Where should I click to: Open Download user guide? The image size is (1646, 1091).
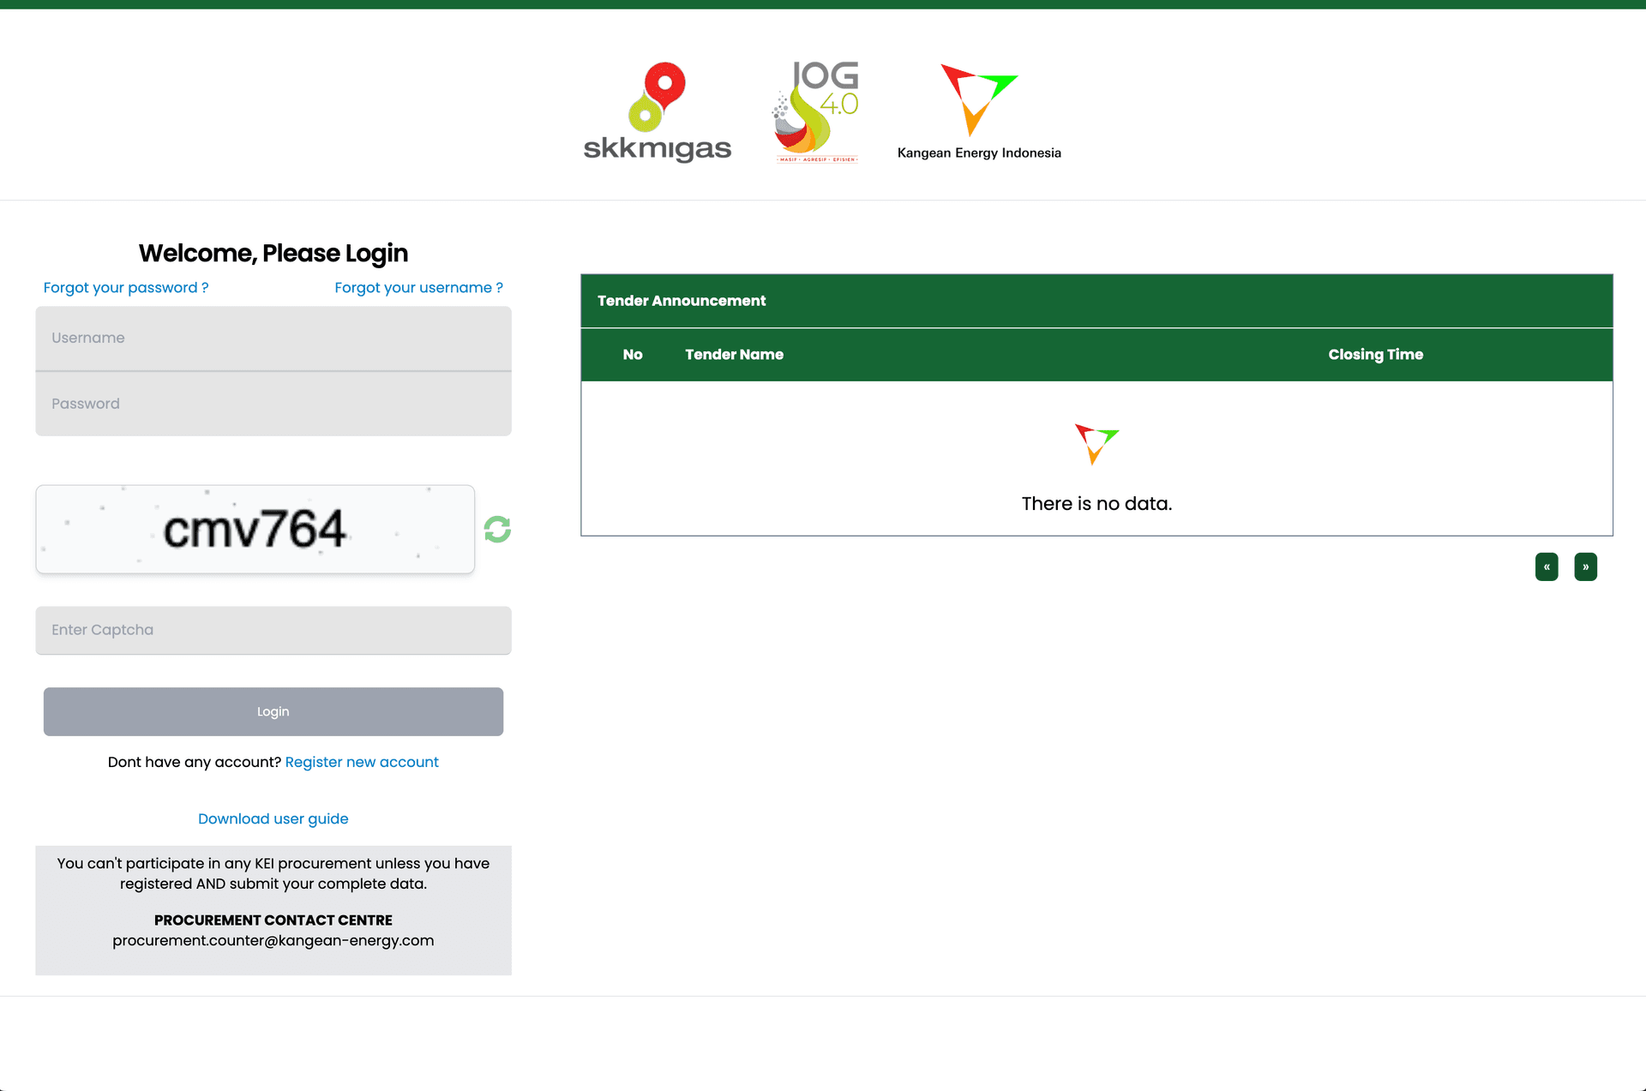pyautogui.click(x=273, y=818)
